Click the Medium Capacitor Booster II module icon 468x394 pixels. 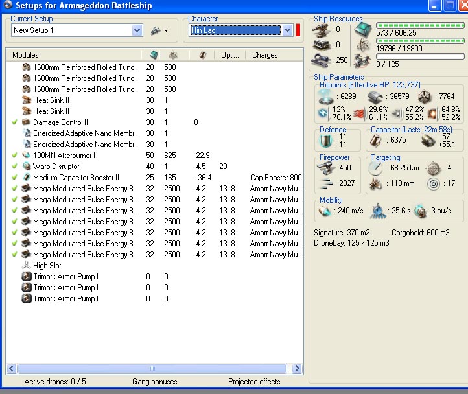click(x=26, y=177)
